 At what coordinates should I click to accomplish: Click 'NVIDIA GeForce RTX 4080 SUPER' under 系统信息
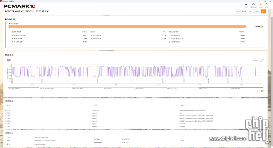pyautogui.click(x=44, y=141)
